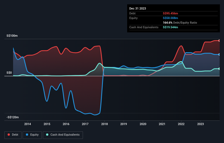224x143 pixels.
Task: Toggle the Equity series legend button
Action: click(x=32, y=135)
